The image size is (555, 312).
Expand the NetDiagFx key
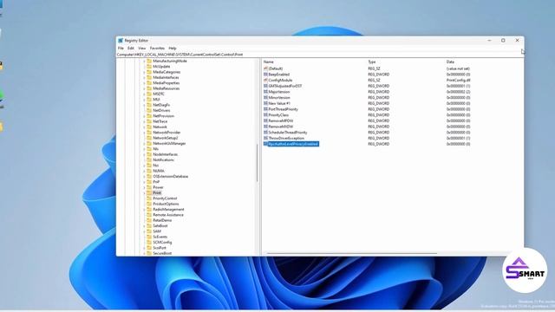pyautogui.click(x=144, y=105)
